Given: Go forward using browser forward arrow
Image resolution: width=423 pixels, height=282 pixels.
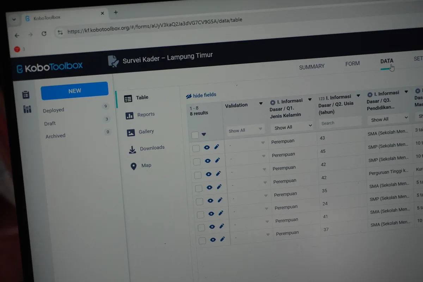Looking at the screenshot, I should coord(30,35).
